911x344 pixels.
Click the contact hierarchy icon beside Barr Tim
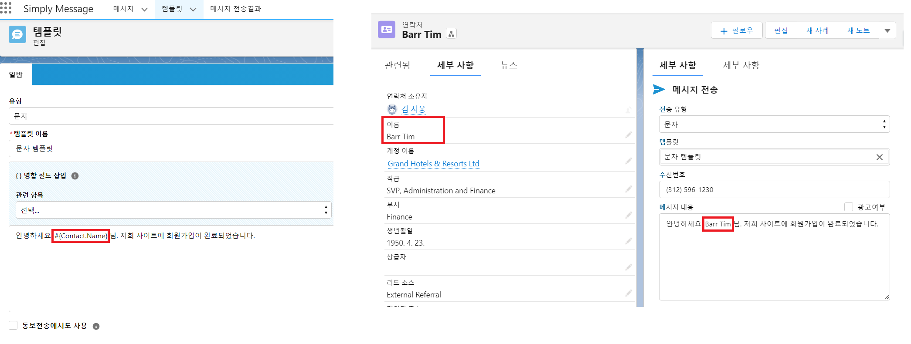452,34
